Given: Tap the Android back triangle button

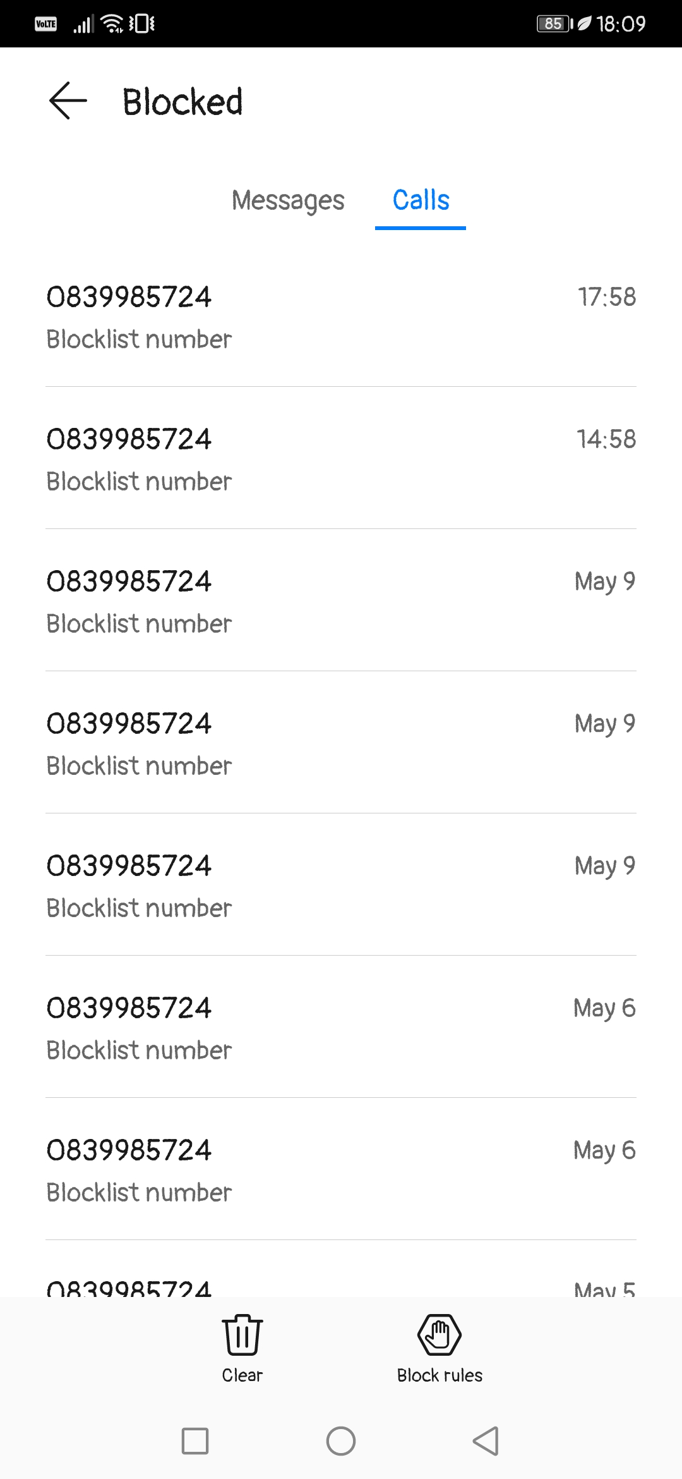Looking at the screenshot, I should pos(486,1441).
